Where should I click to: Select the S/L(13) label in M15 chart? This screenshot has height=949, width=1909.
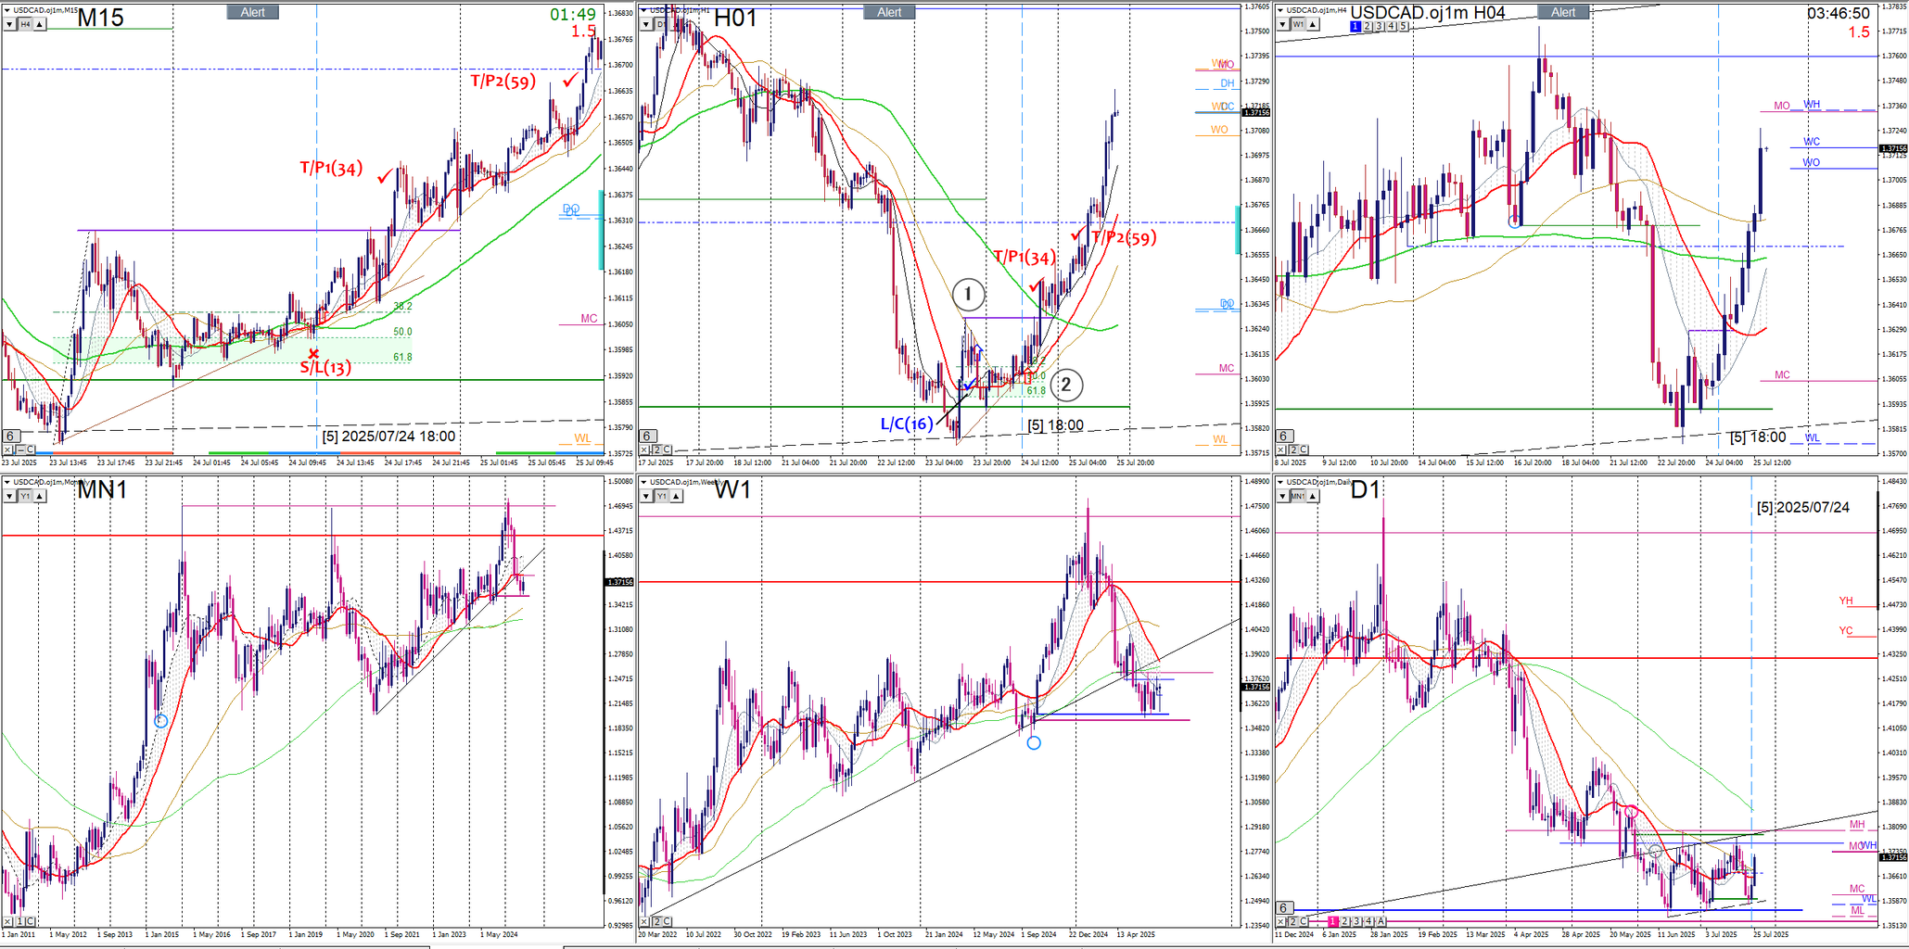pos(325,368)
